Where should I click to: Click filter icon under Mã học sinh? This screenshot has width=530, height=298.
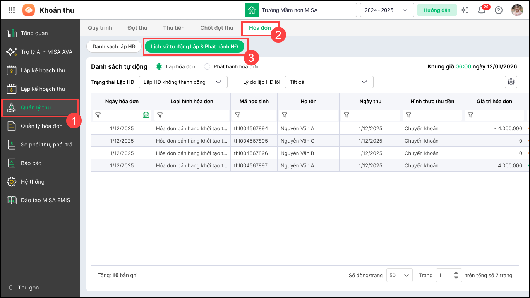point(238,115)
